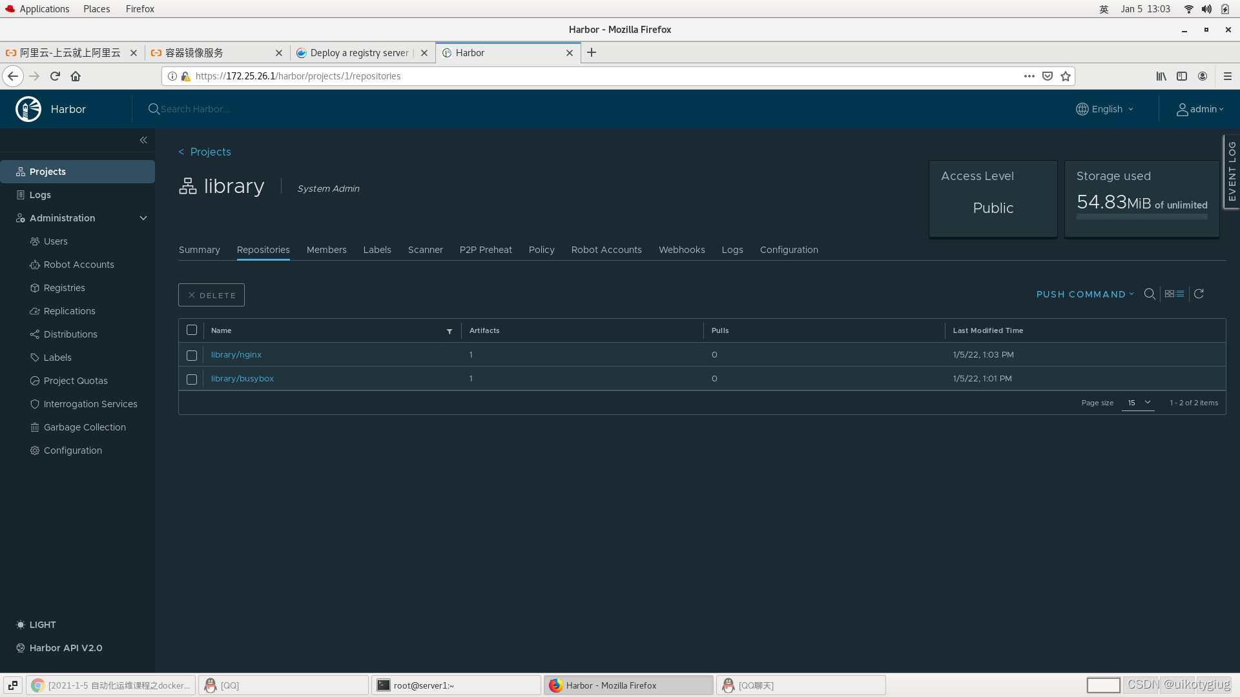Open root@server1 terminal from taskbar

pos(456,685)
